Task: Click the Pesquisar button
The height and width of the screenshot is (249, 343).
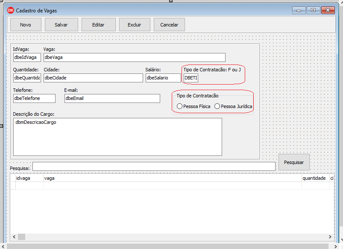Action: (294, 162)
